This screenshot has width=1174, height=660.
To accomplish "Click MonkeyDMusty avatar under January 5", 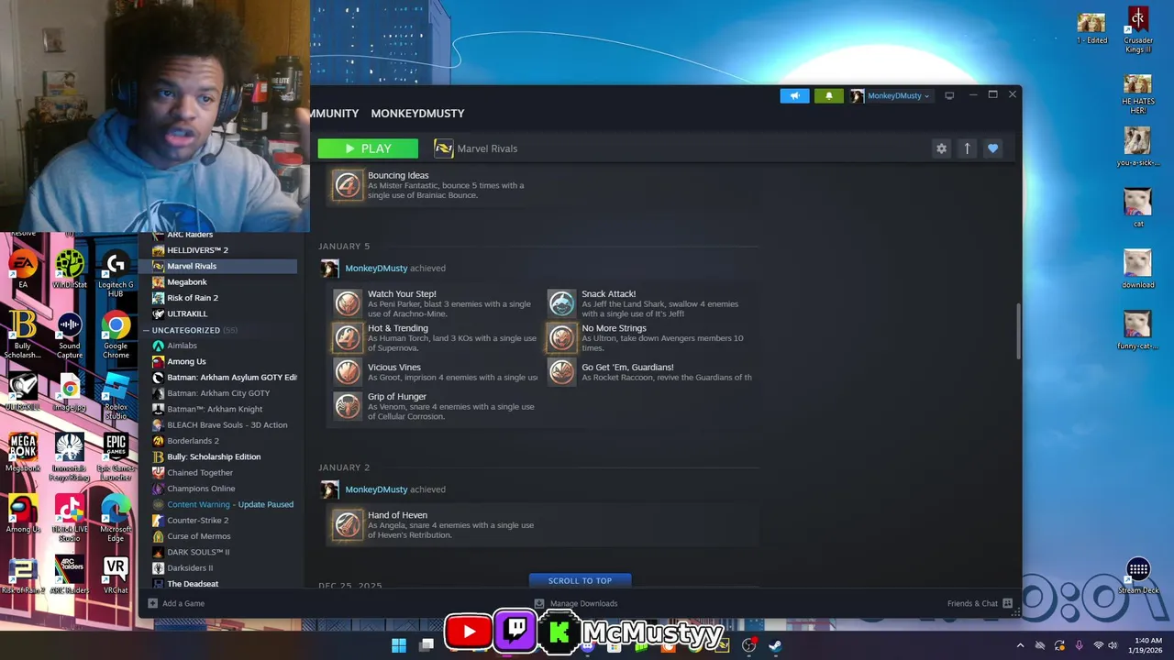I will [x=329, y=268].
